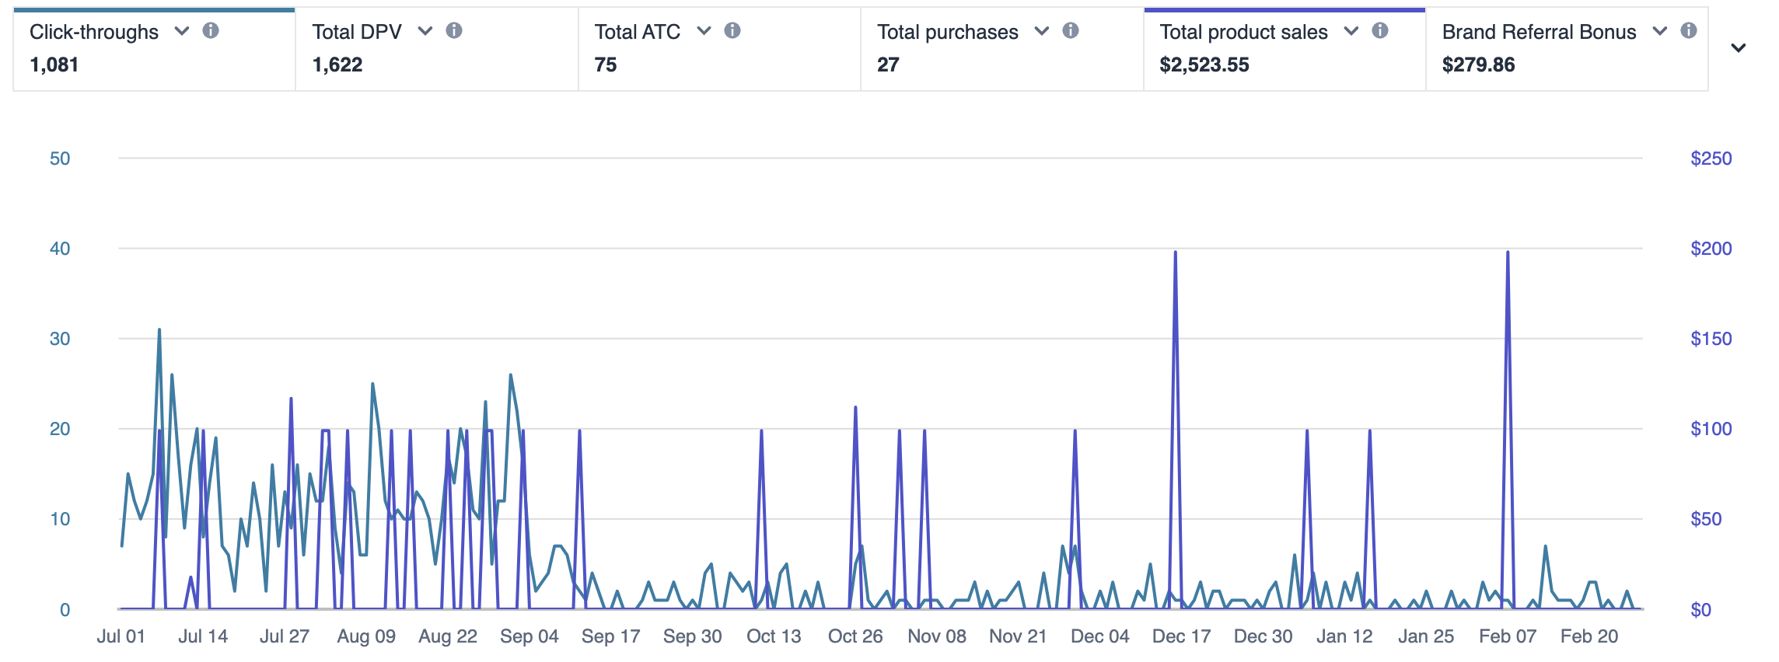Click the Jul 01 x-axis label
1779x662 pixels.
[121, 636]
